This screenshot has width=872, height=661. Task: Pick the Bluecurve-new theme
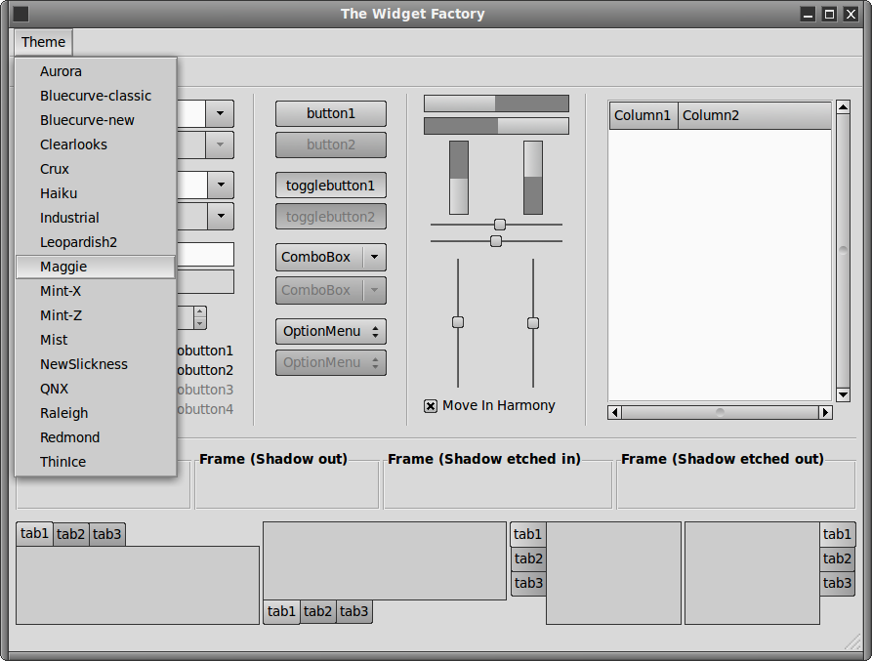click(96, 120)
